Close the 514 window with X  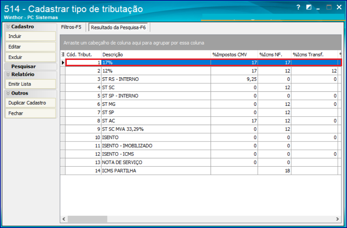pos(339,7)
